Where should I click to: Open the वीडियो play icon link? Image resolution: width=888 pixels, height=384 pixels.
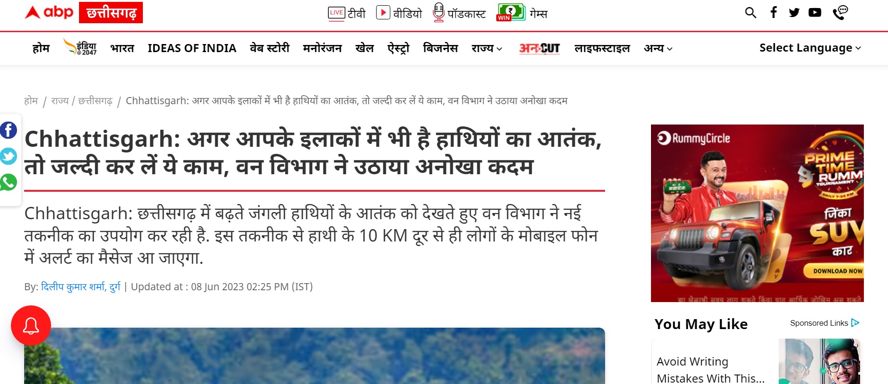(x=399, y=13)
